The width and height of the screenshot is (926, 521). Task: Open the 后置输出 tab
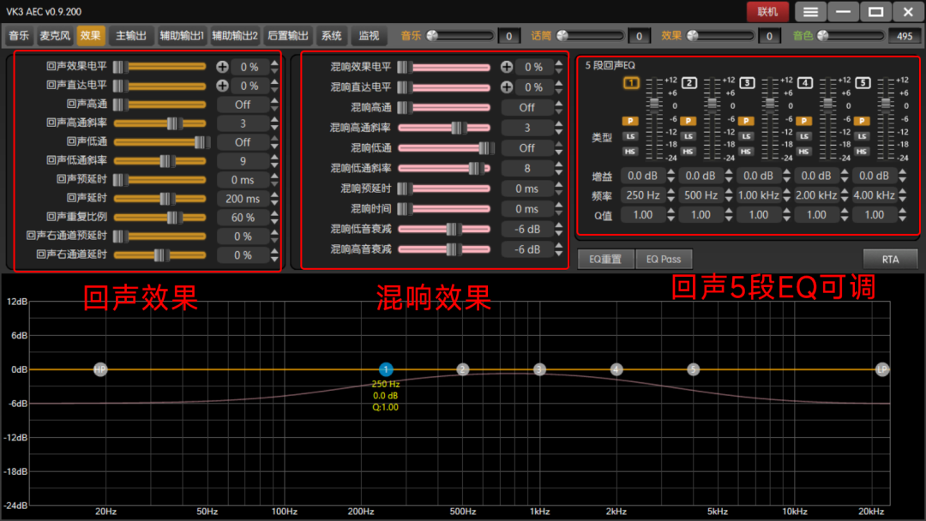[x=288, y=35]
